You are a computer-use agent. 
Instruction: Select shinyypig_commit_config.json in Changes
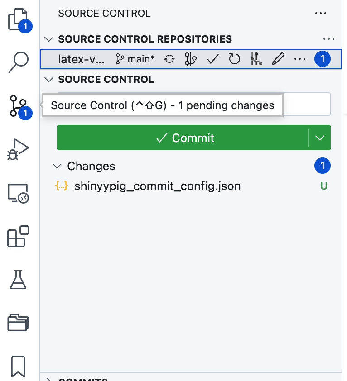pyautogui.click(x=157, y=186)
